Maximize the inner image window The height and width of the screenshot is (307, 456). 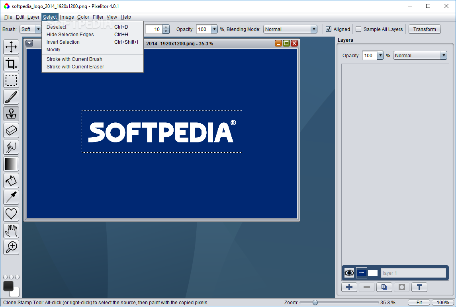pos(286,43)
